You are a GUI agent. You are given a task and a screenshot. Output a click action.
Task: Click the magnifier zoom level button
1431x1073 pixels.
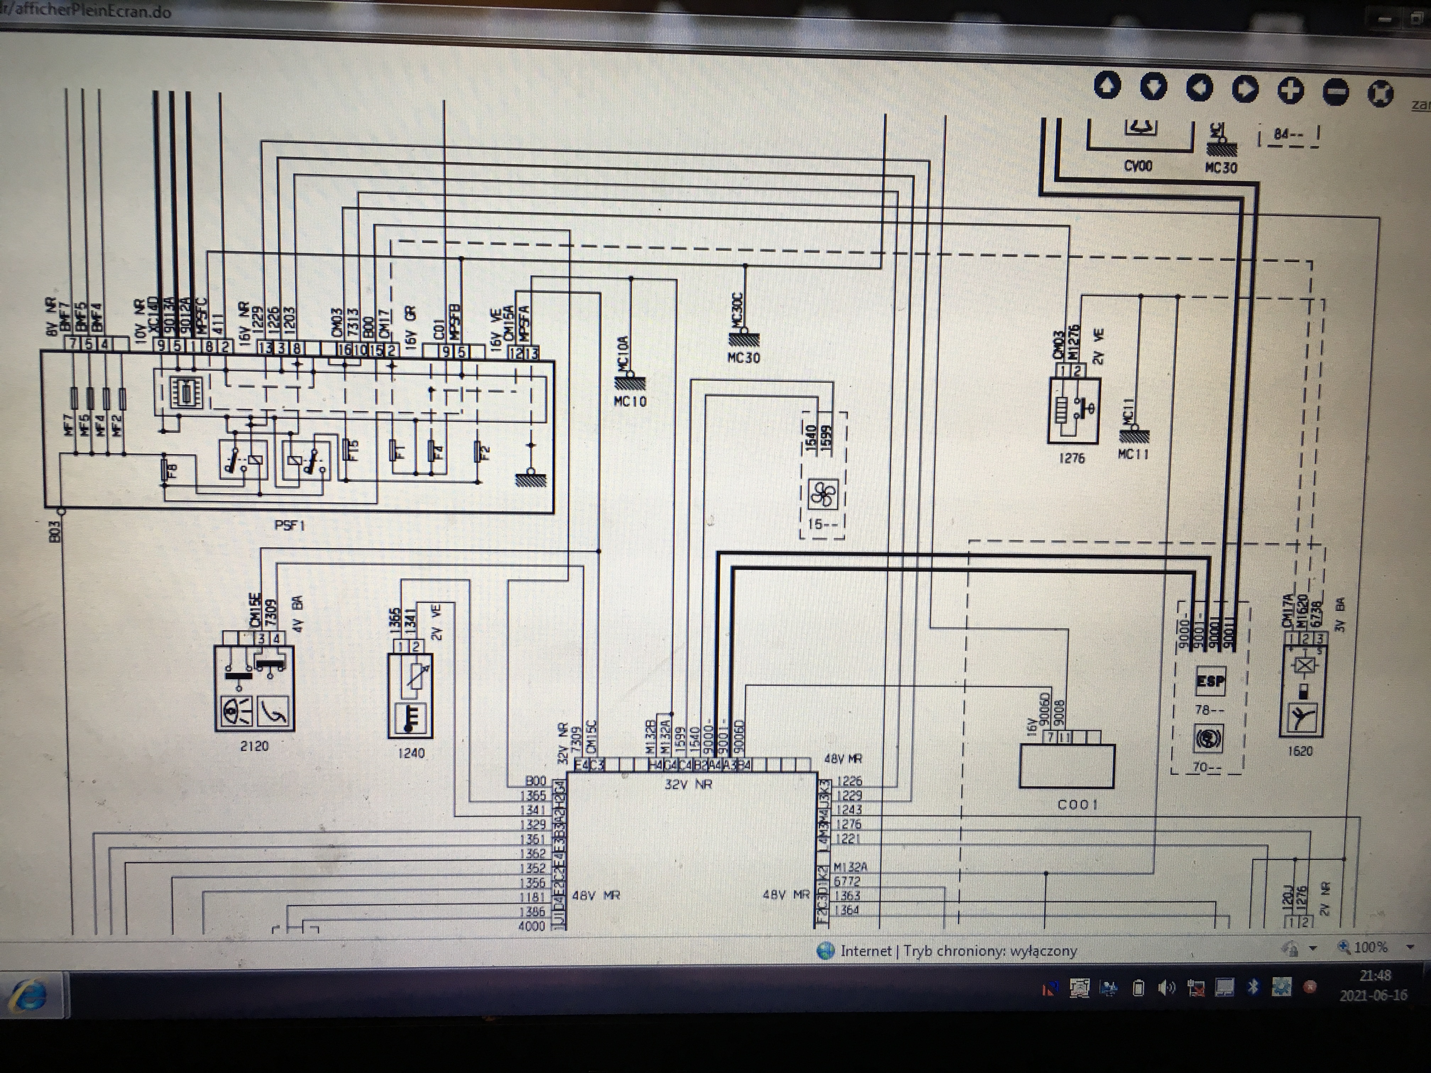tap(1362, 947)
